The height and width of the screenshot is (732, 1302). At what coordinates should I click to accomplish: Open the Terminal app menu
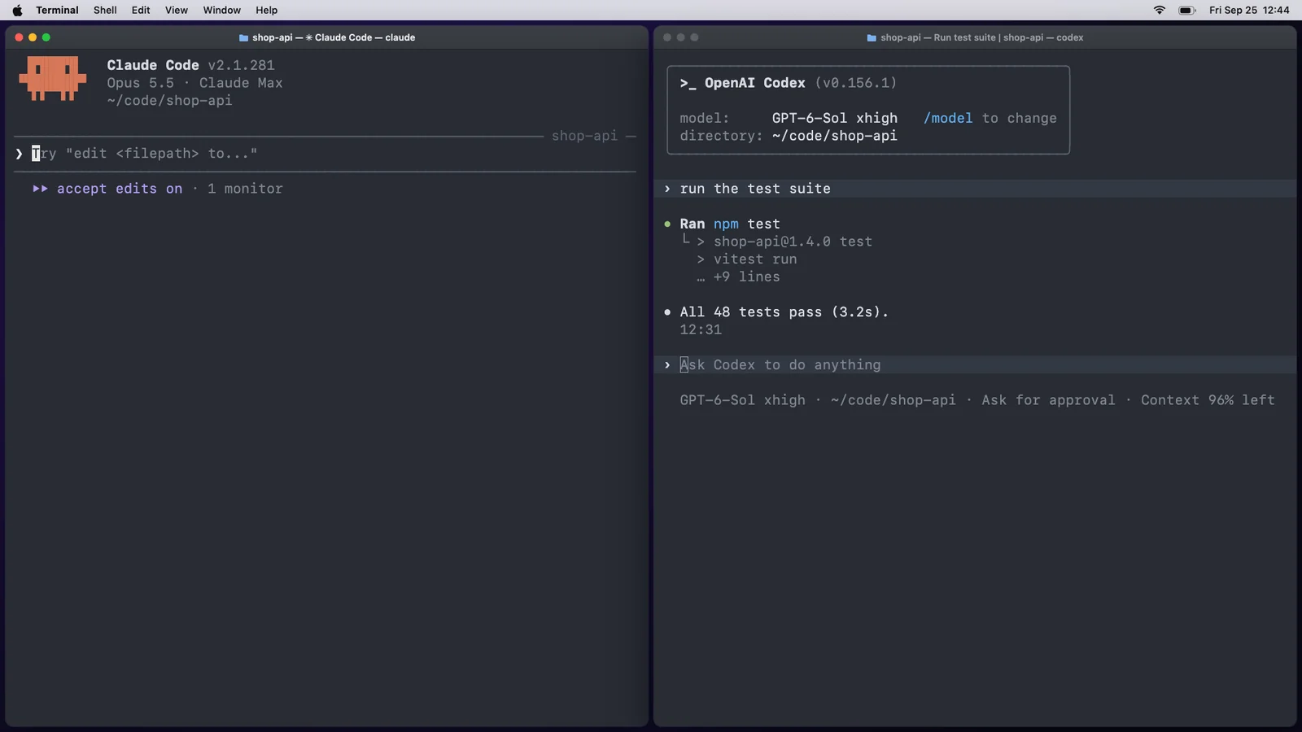tap(57, 10)
